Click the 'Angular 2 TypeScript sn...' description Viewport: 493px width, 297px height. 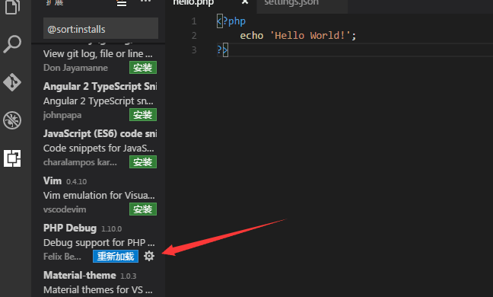click(x=98, y=101)
